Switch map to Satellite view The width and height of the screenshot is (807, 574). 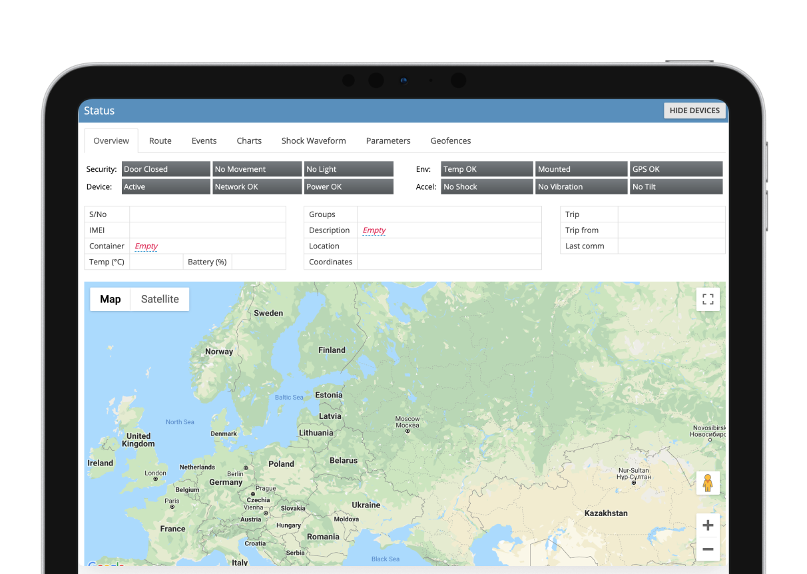[x=160, y=299]
